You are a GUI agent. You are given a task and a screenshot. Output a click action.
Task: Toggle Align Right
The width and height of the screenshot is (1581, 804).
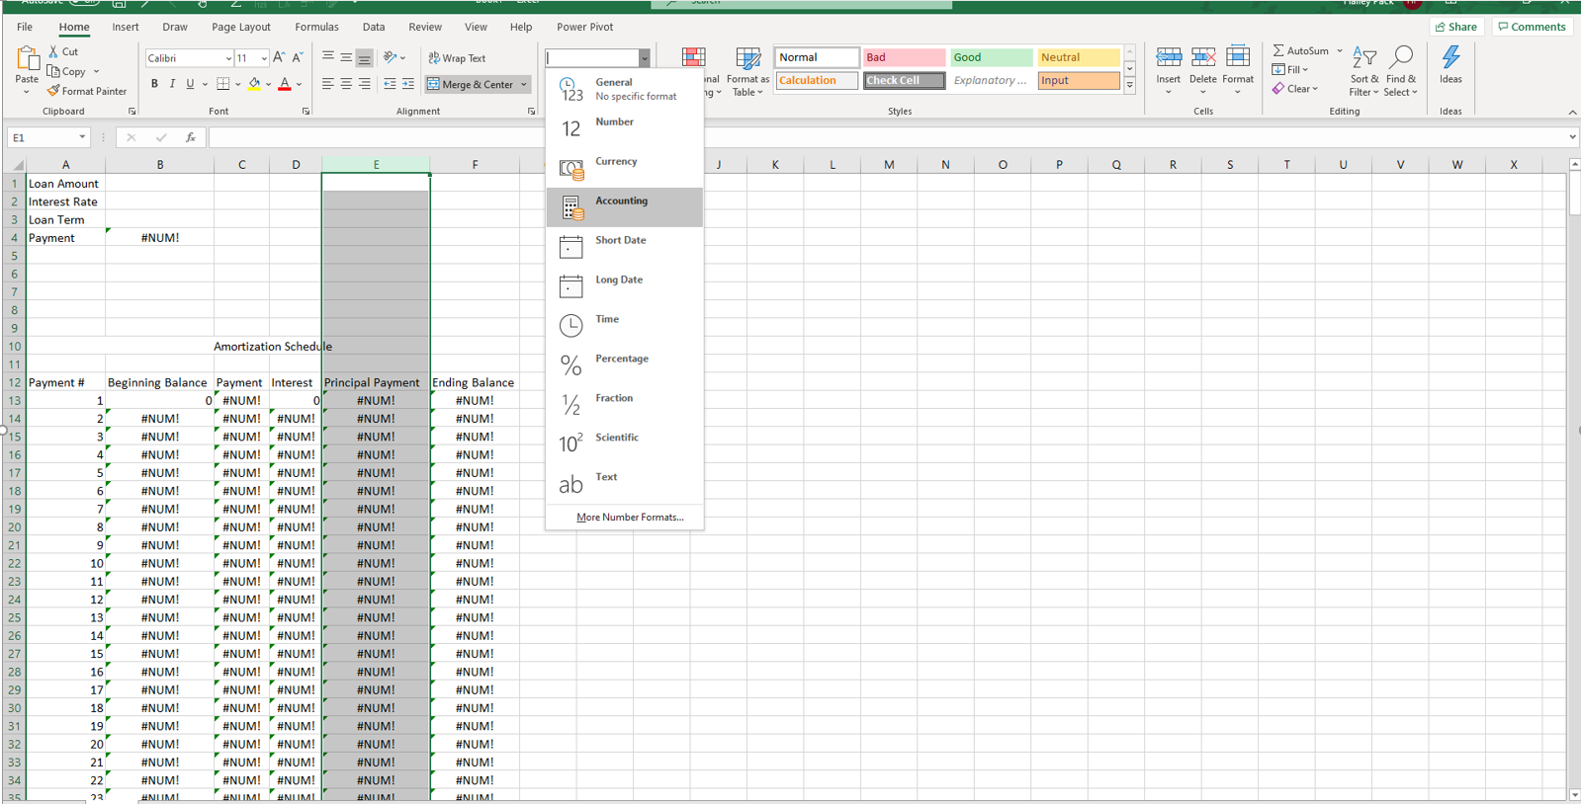click(x=365, y=85)
